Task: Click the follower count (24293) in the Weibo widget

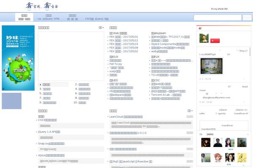Action: [210, 134]
